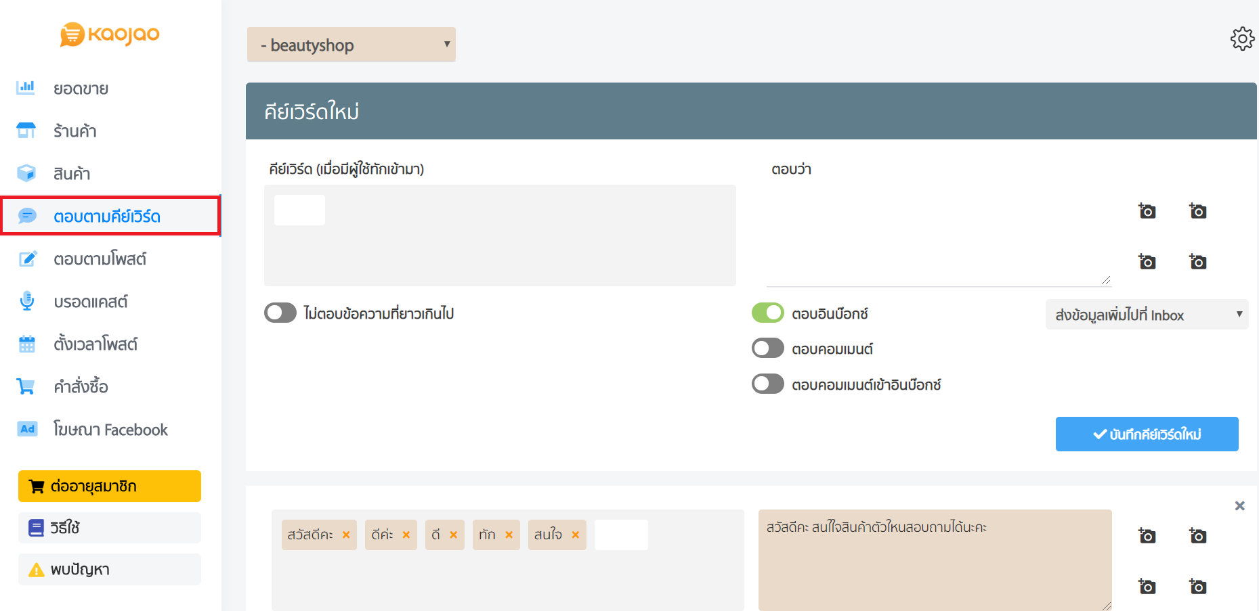Viewport: 1259px width, 611px height.
Task: Click the บรอดแคสต์ microphone icon
Action: pos(26,301)
